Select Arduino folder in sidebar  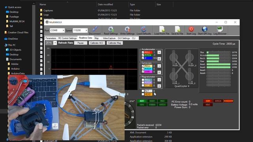click(x=15, y=69)
